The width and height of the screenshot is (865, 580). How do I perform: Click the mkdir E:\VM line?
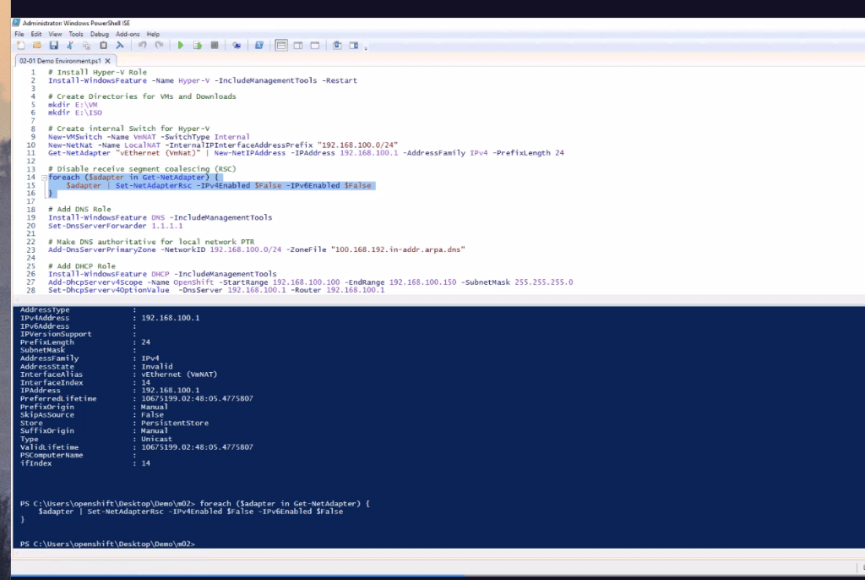pyautogui.click(x=73, y=105)
